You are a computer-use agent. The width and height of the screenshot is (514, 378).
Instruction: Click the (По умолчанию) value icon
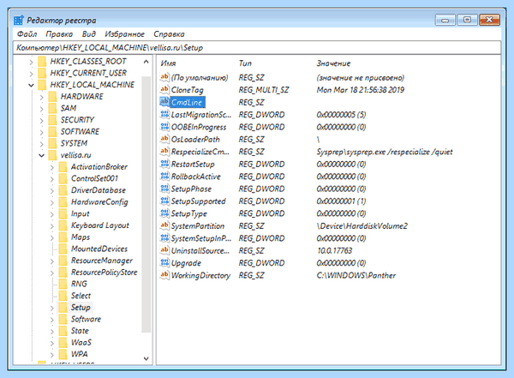pyautogui.click(x=164, y=77)
